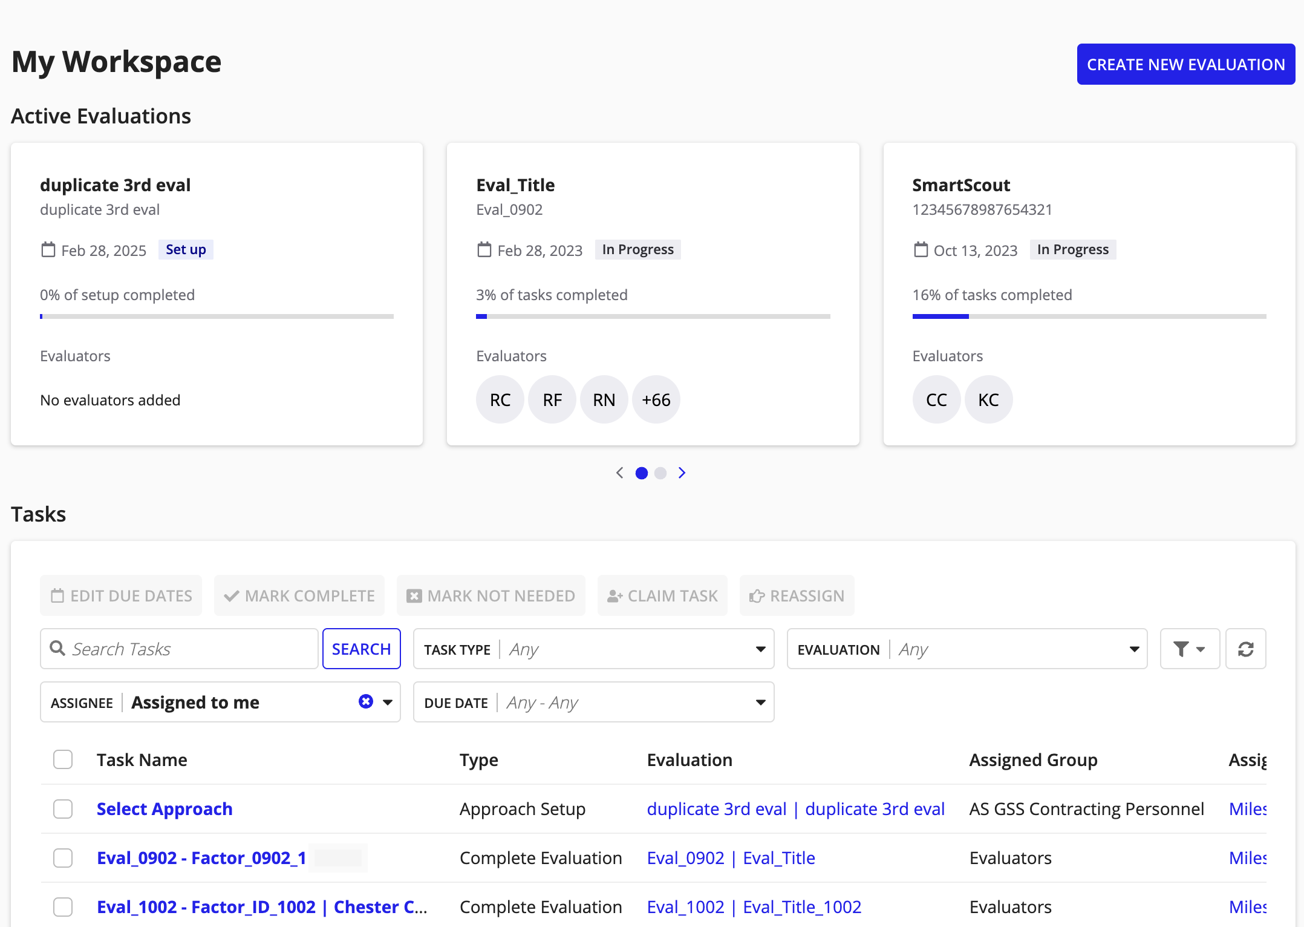
Task: Click the 12345678987654321 subtitle text
Action: [x=982, y=209]
